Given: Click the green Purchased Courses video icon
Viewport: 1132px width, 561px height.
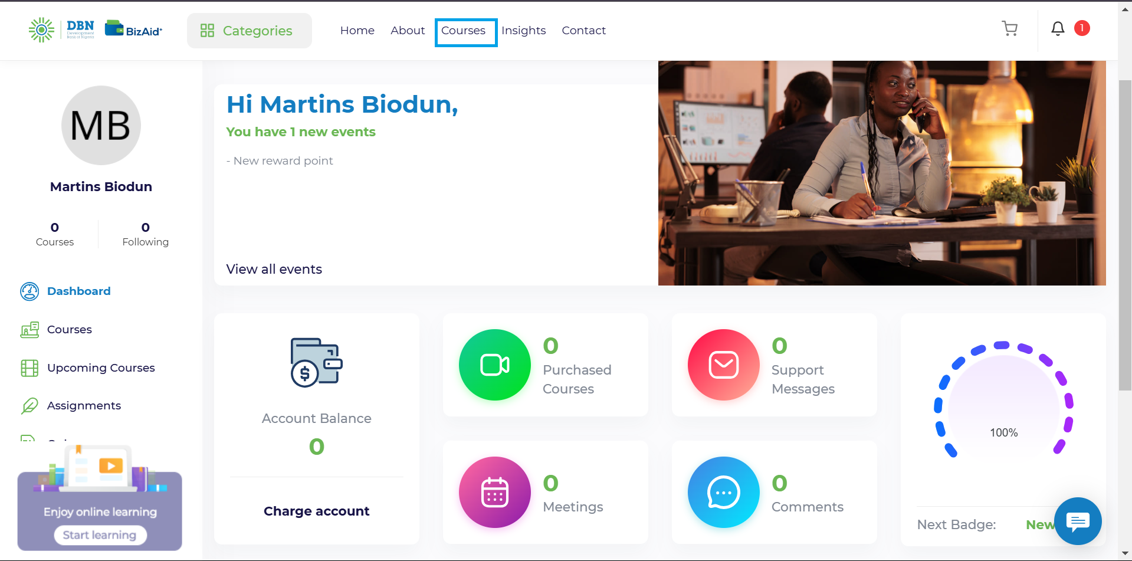Looking at the screenshot, I should coord(495,365).
